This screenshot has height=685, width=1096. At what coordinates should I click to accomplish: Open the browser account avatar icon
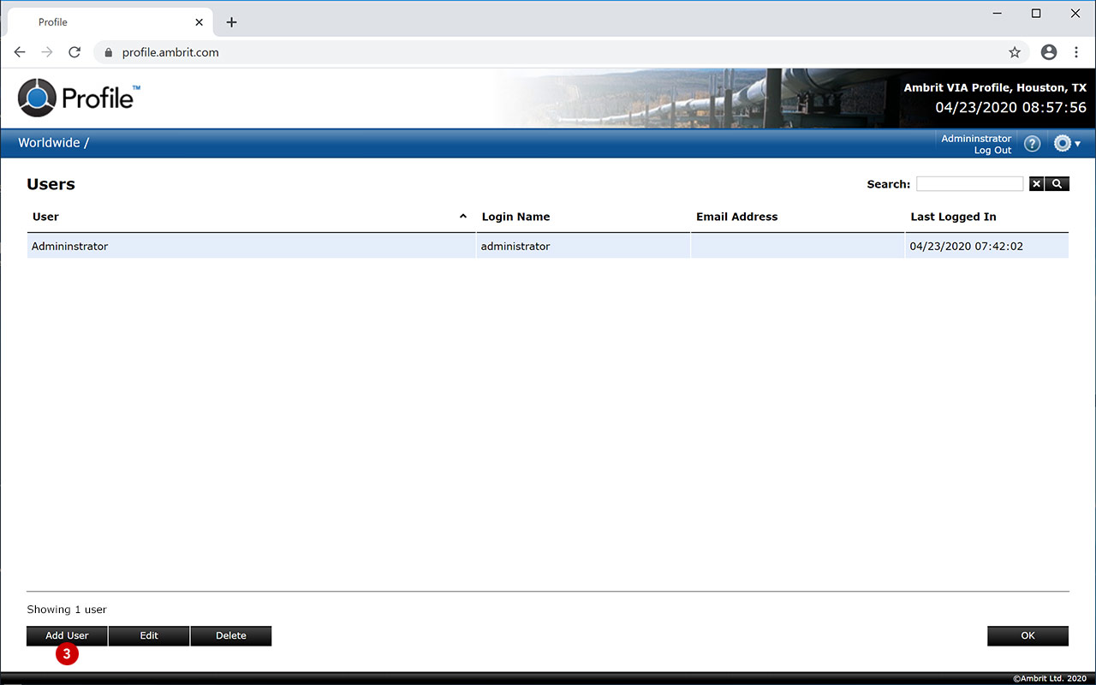[x=1049, y=52]
